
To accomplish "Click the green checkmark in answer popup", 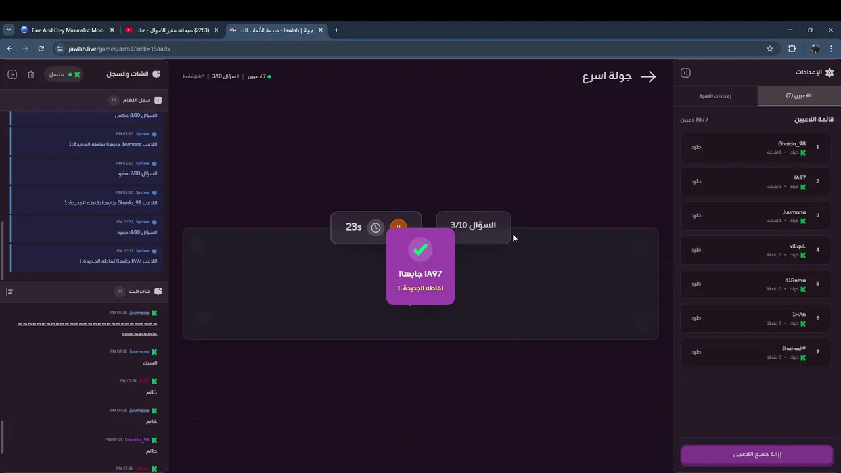I will pos(420,250).
